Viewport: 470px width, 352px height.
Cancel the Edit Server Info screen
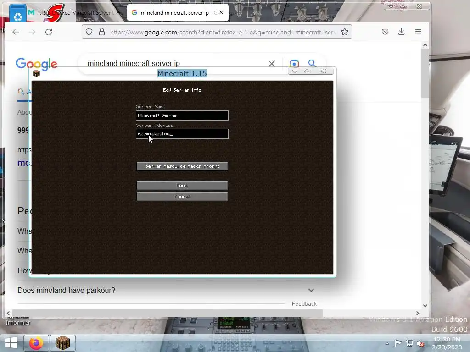coord(182,197)
